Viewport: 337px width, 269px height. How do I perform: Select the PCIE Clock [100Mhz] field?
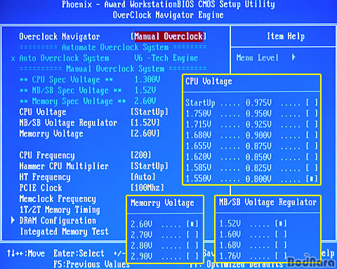(147, 188)
